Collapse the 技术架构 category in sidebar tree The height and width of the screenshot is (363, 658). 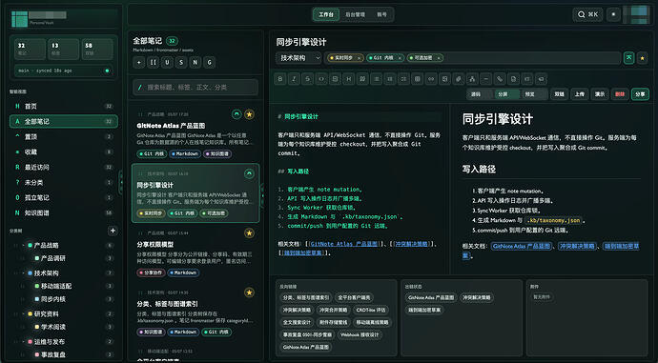(x=24, y=272)
